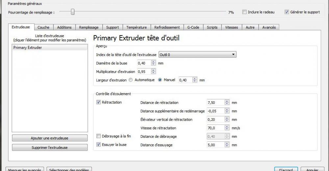Click the Distance d'essuyage field
This screenshot has height=171, width=329.
[x=215, y=145]
